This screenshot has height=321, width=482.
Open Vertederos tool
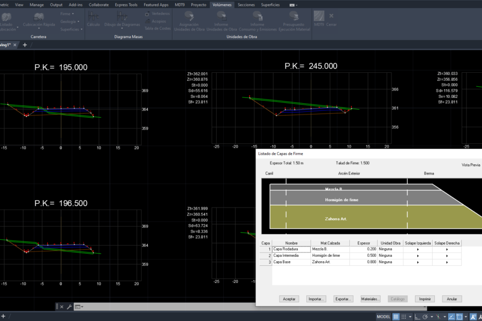tap(157, 13)
